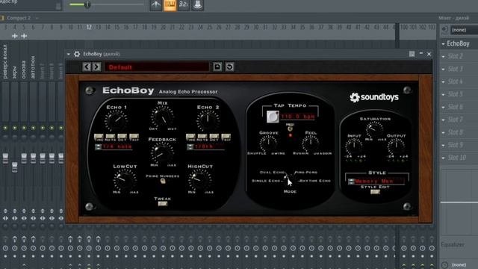The image size is (478, 269).
Task: Toggle the MIDI sync switch under tempo
Action: [x=290, y=129]
